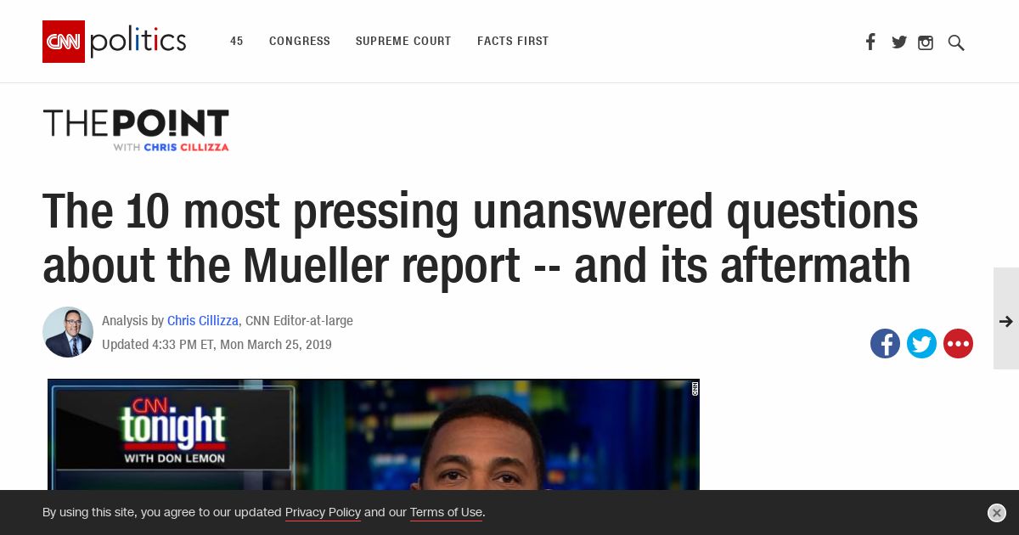Open CNN Instagram page in header
The width and height of the screenshot is (1019, 535).
pos(926,42)
